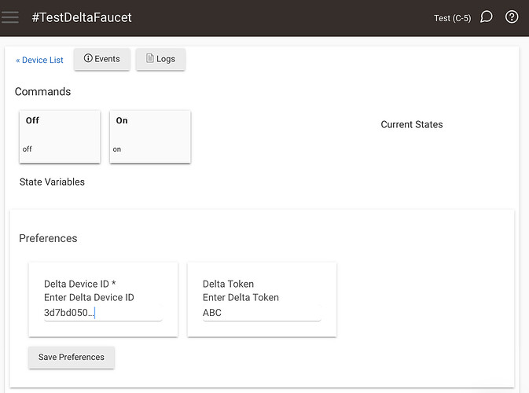
Task: Go back via Device List link
Action: pyautogui.click(x=39, y=60)
